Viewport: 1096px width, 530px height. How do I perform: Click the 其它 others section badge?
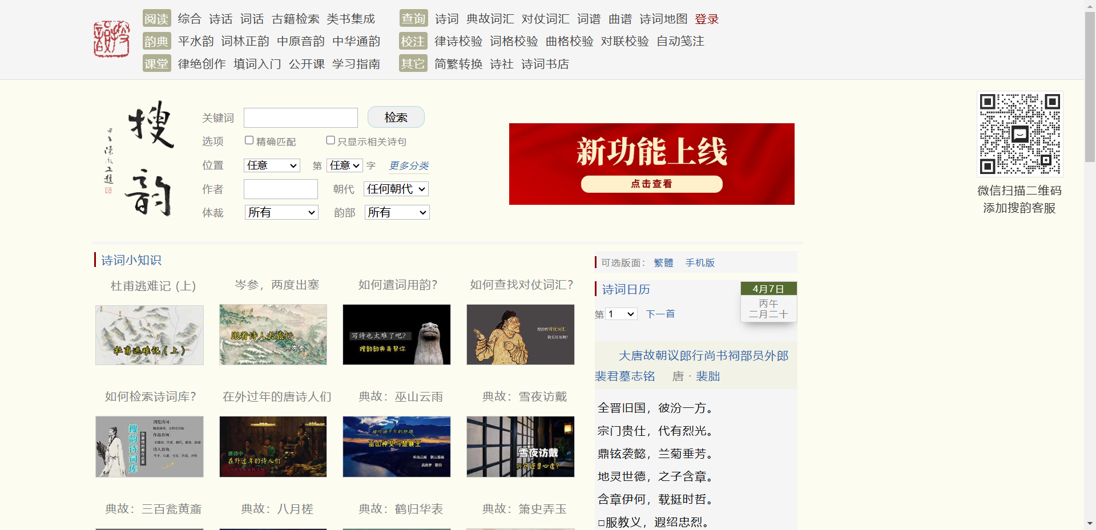click(413, 63)
